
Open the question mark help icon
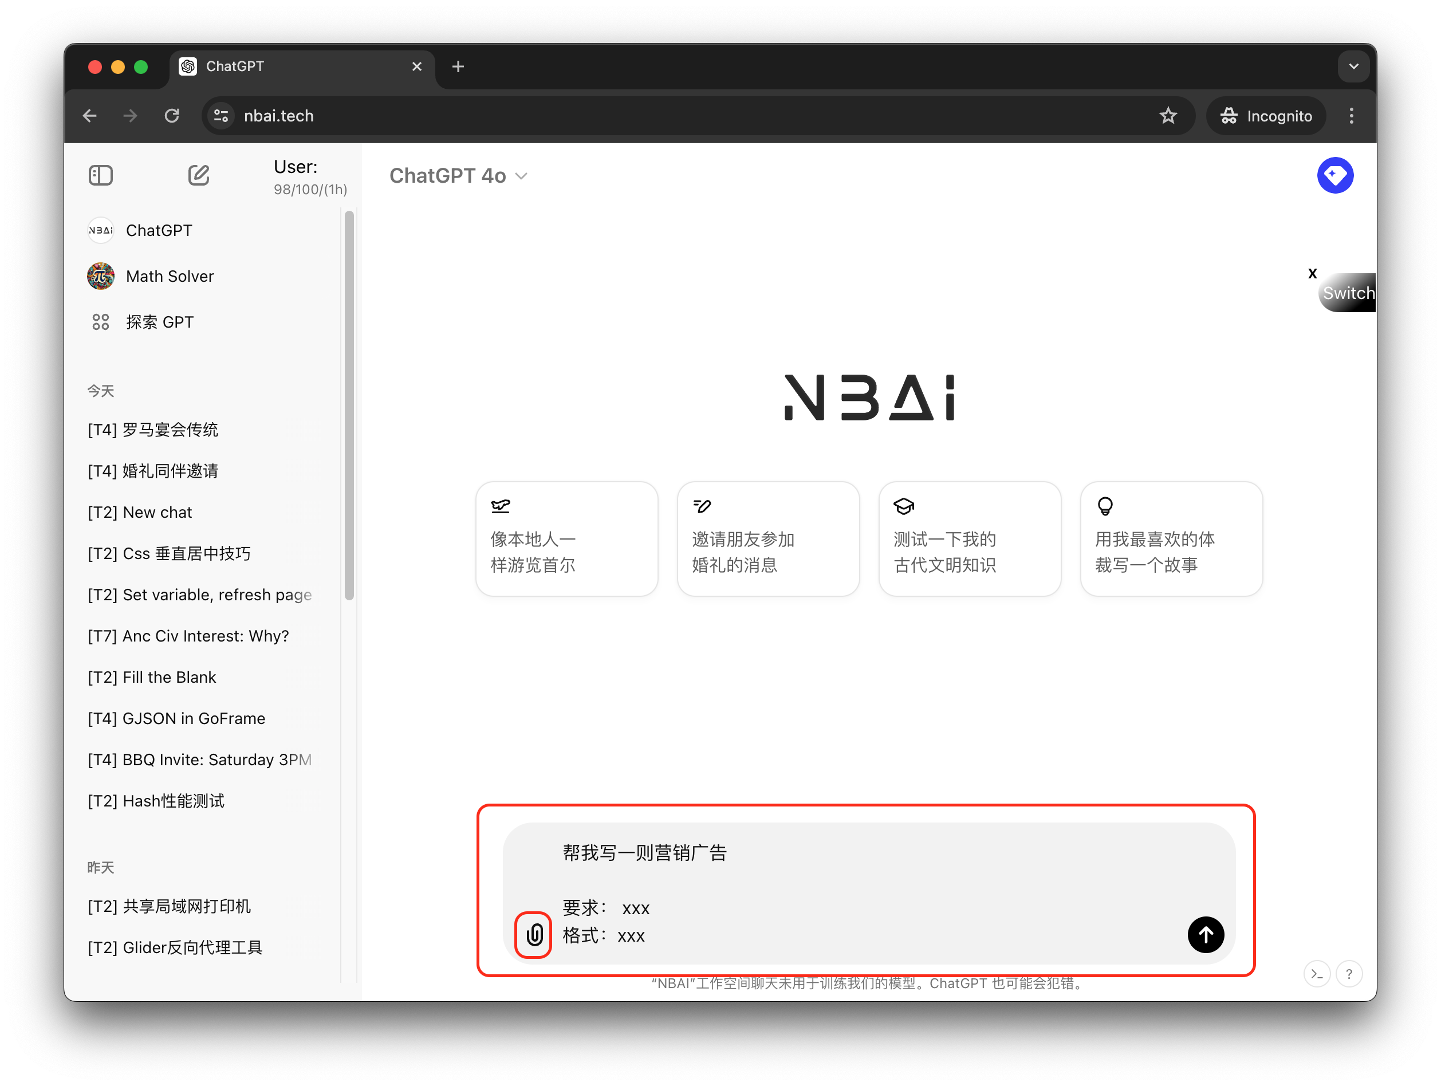click(x=1348, y=974)
